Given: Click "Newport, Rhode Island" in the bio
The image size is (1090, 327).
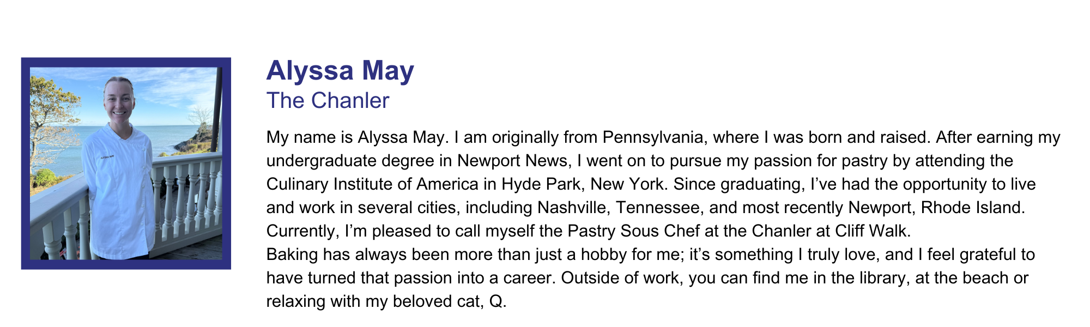Looking at the screenshot, I should point(936,208).
